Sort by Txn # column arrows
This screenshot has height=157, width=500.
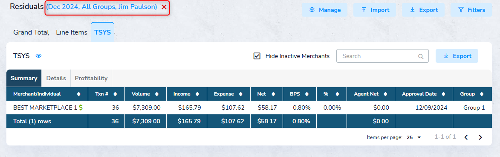point(115,94)
